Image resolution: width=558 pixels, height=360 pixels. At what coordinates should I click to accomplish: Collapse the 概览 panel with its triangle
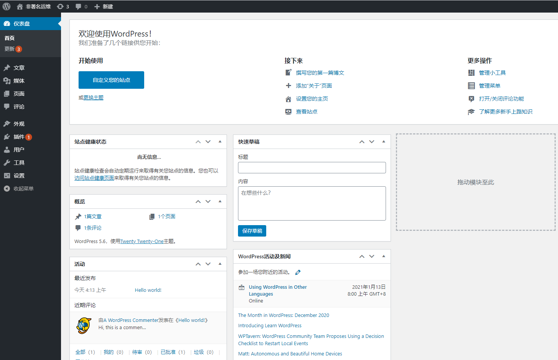click(220, 201)
